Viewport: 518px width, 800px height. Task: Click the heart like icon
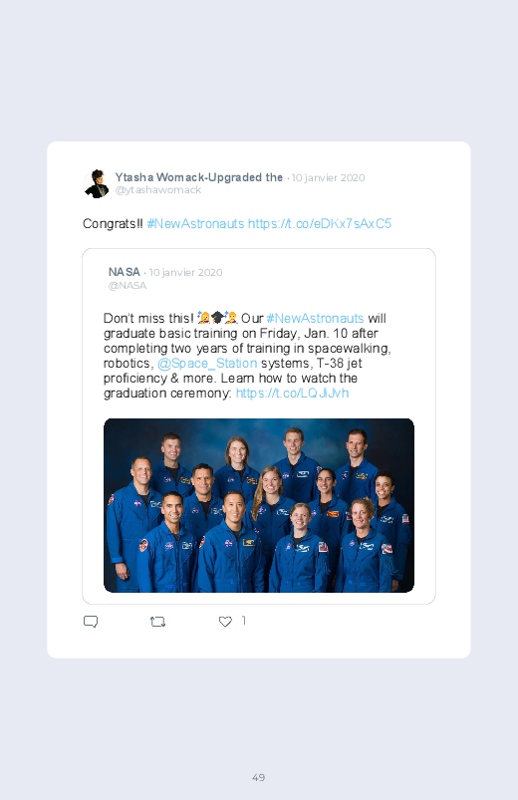(x=225, y=622)
